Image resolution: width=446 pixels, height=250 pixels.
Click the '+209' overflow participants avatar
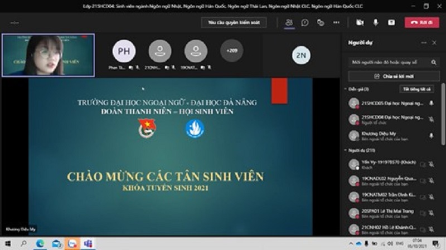pyautogui.click(x=231, y=51)
